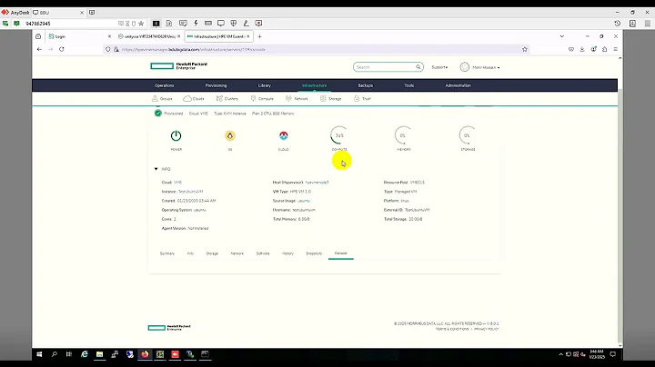Open AnyDesk chat icon
655x367 pixels.
(183, 24)
